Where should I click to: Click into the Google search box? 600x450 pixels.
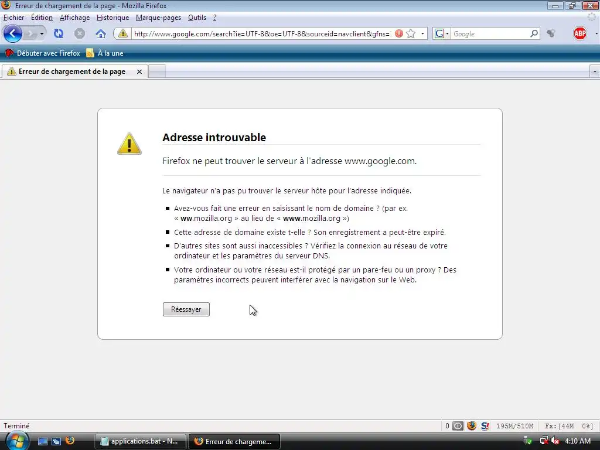tap(490, 33)
